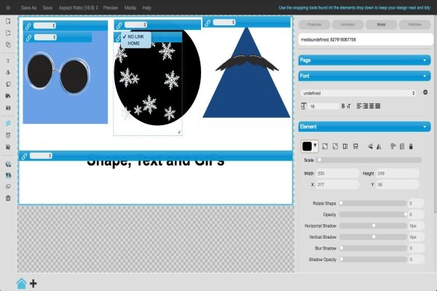This screenshot has height=291, width=437.
Task: Click link icon on outer sunglasses element bar
Action: 28,26
